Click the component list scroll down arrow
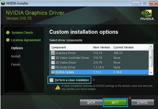 pos(151,73)
